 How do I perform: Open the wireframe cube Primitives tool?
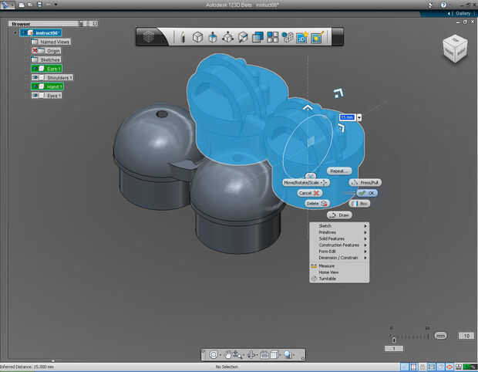pyautogui.click(x=197, y=37)
